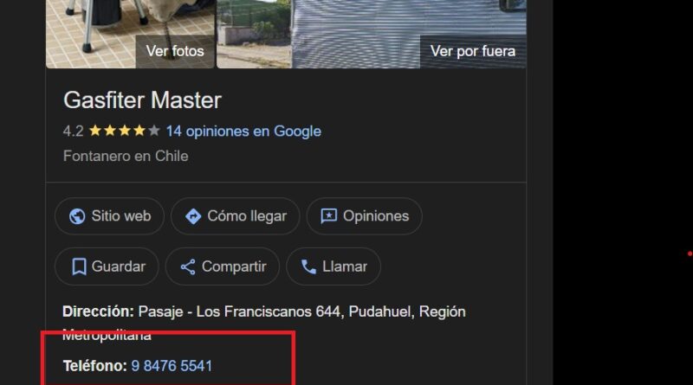693x385 pixels.
Task: Call business with Llamar button
Action: 334,266
